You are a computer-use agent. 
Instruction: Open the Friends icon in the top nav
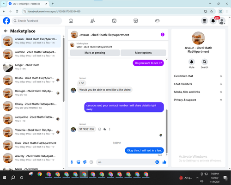(x=92, y=21)
